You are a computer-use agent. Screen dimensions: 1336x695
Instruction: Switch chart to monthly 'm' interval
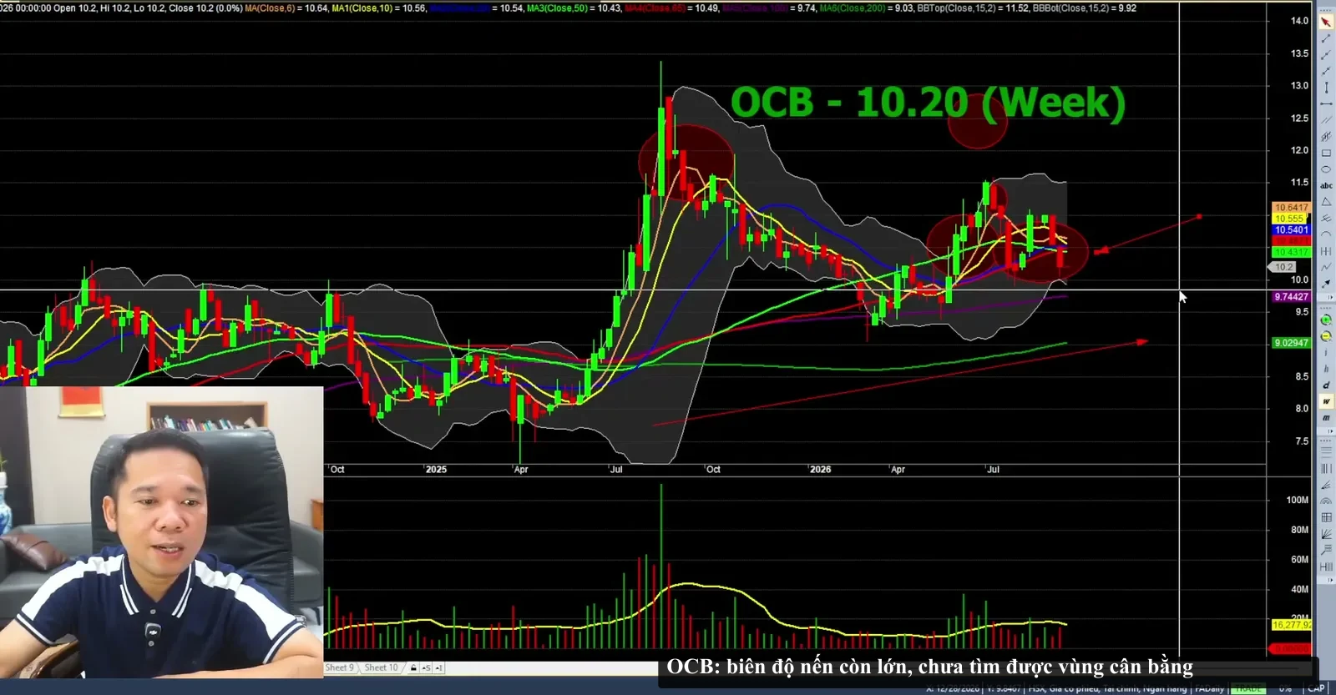1326,418
